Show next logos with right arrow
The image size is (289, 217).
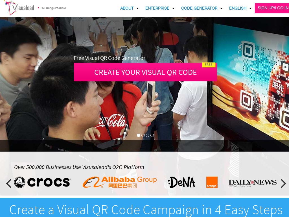pyautogui.click(x=283, y=183)
